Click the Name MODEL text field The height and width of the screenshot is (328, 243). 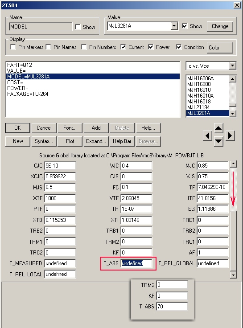point(41,27)
